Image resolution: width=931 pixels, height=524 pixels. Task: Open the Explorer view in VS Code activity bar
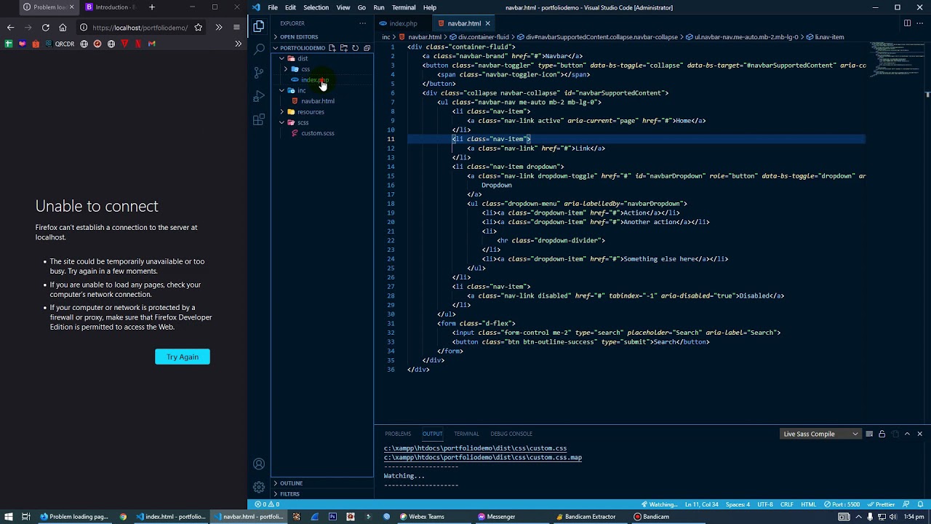point(259,26)
